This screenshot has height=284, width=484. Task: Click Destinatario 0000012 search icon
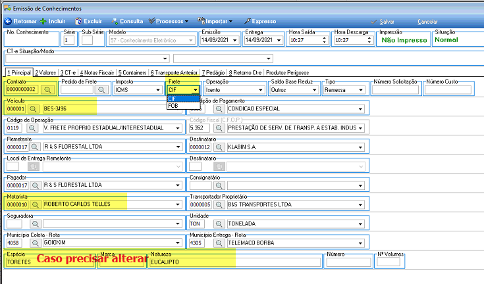coord(219,147)
